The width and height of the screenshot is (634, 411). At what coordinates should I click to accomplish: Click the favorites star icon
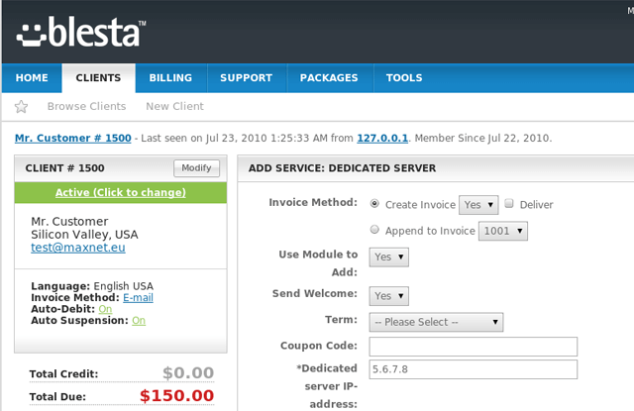22,107
